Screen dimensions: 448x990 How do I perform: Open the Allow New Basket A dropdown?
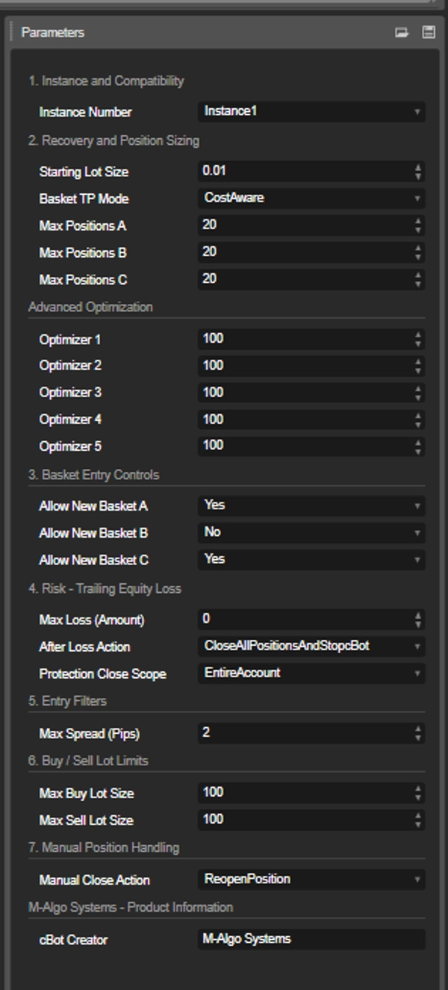(x=311, y=505)
